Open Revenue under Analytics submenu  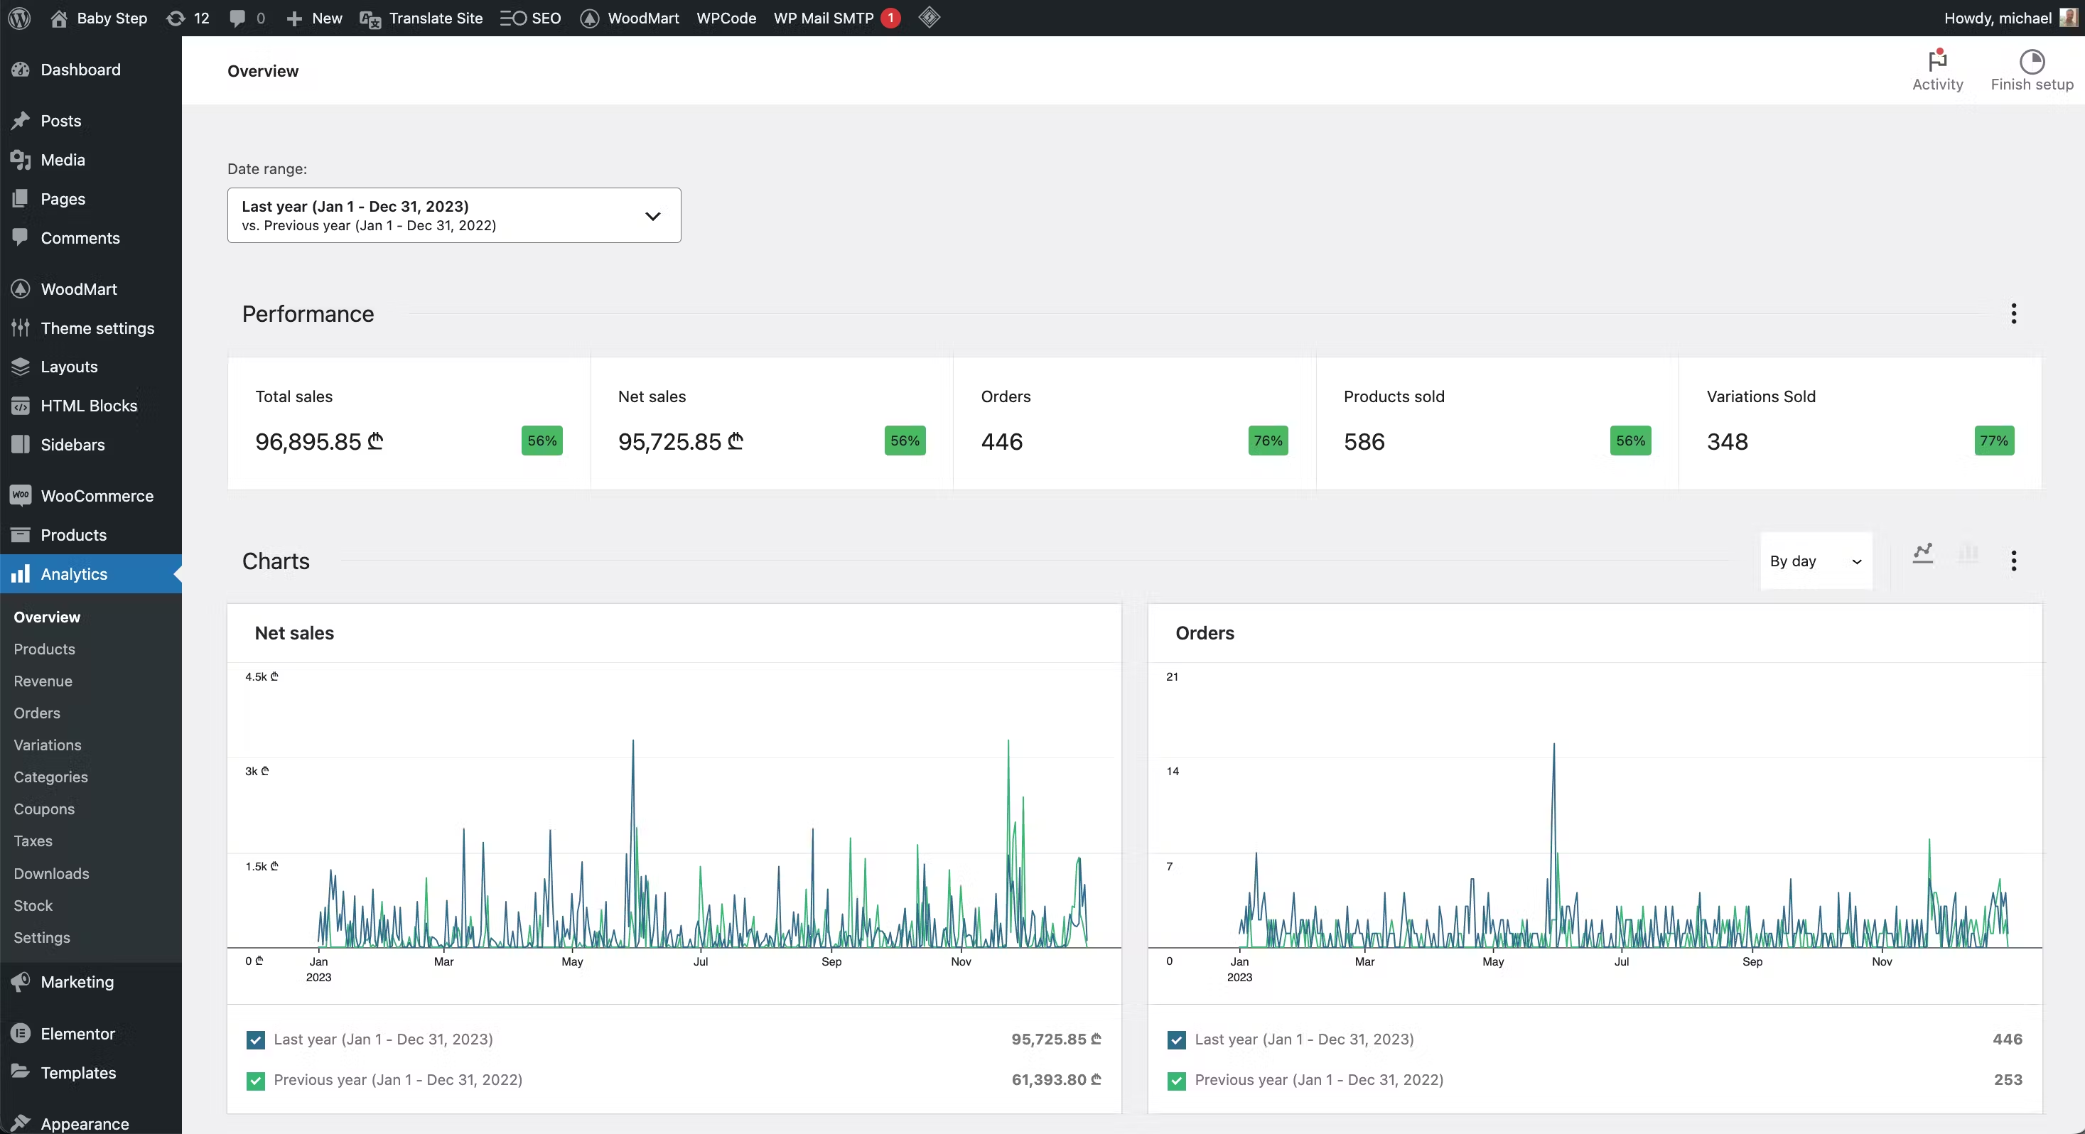coord(43,681)
